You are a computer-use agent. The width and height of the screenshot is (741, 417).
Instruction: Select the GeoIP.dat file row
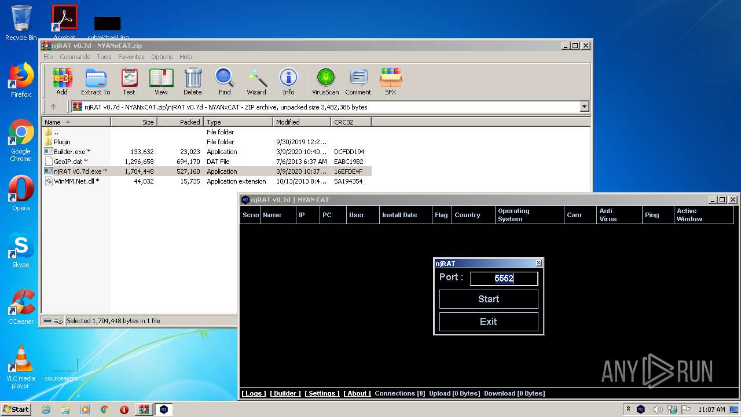point(206,162)
